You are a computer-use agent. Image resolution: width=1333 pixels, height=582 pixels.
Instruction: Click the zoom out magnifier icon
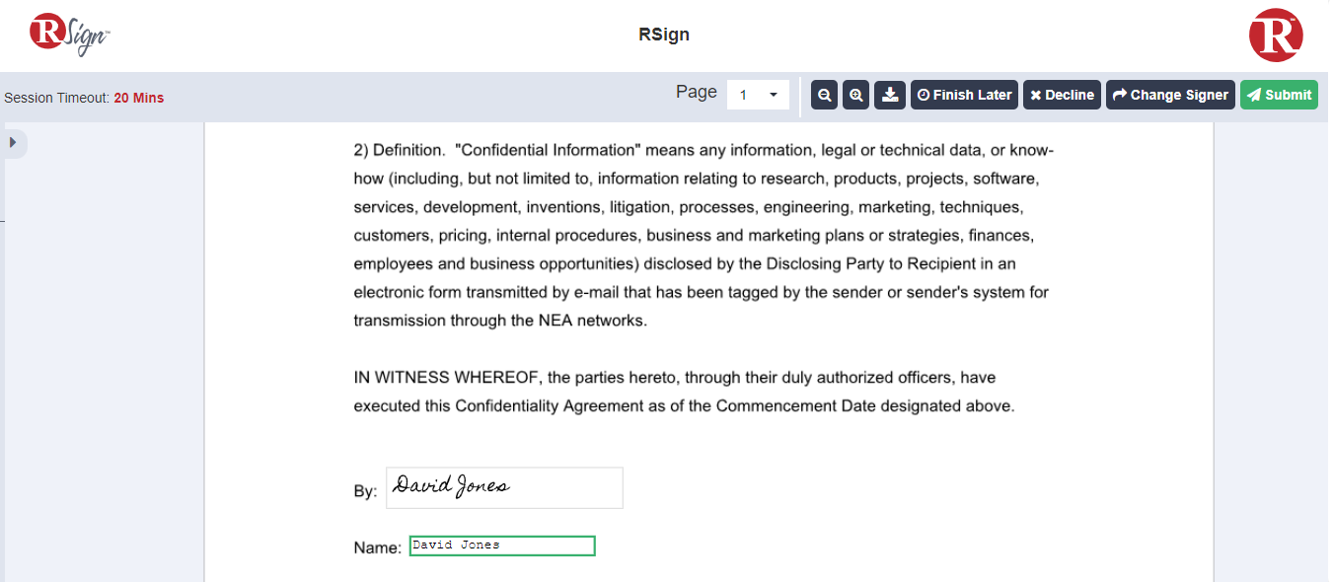pyautogui.click(x=824, y=95)
